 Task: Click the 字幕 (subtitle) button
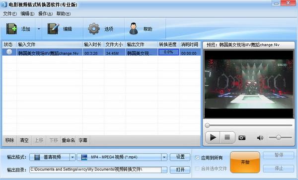(83, 140)
